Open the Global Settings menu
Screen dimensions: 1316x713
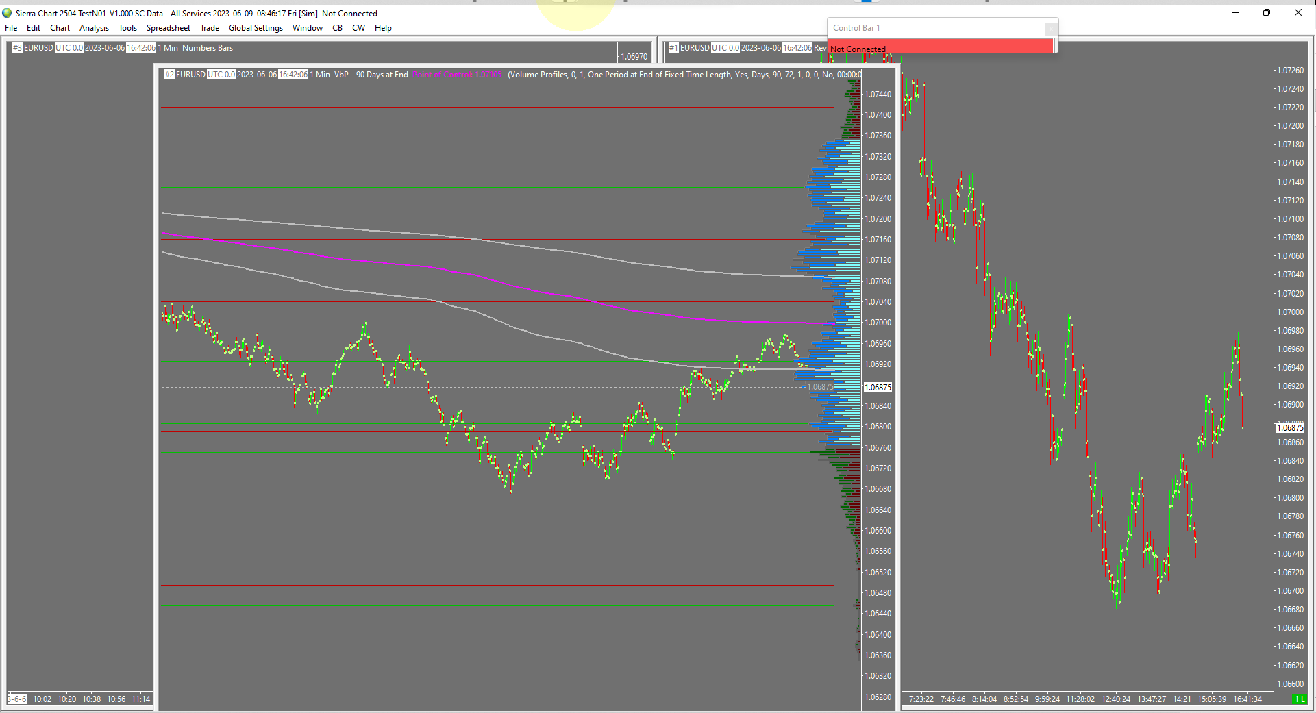point(256,28)
